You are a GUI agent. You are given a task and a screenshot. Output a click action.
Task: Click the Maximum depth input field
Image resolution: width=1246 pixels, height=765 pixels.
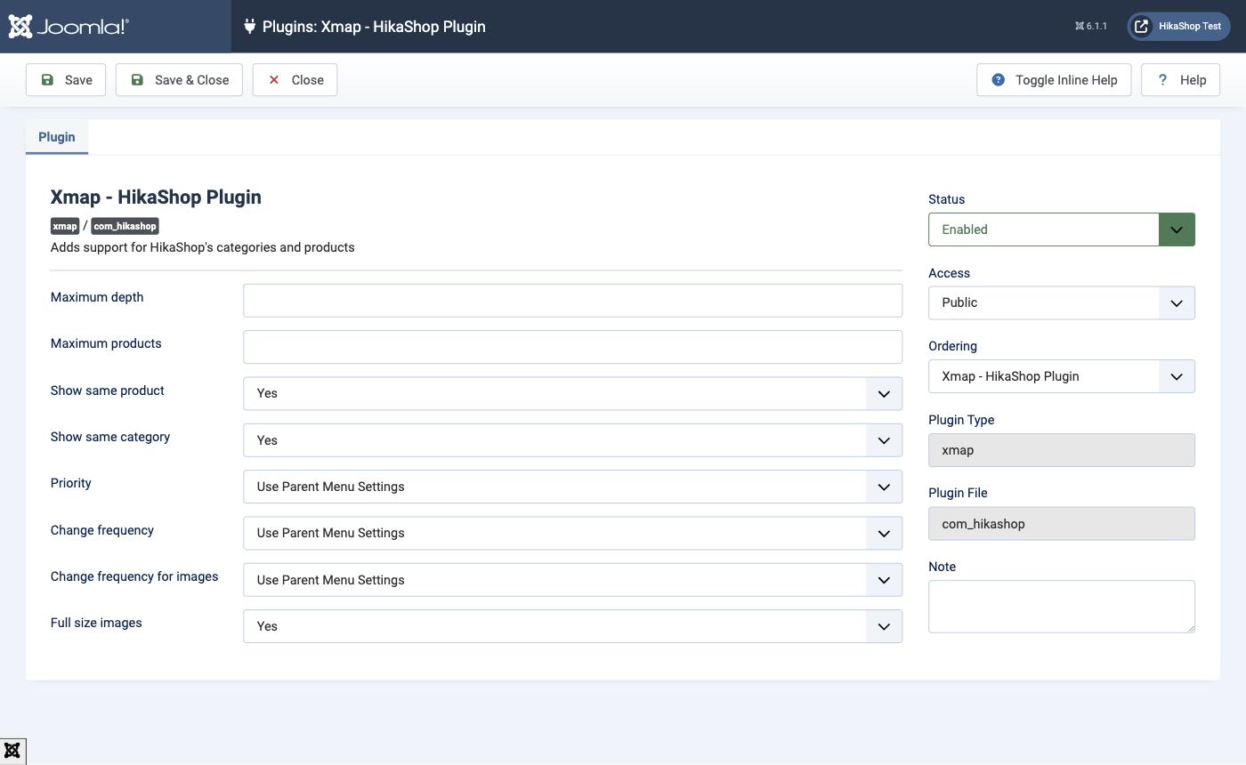572,301
